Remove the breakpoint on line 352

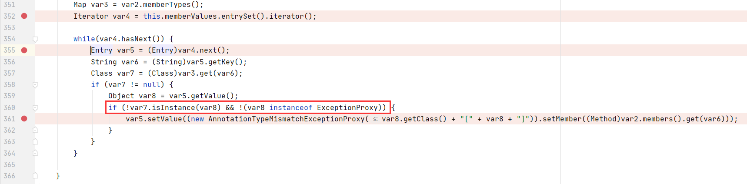click(24, 16)
